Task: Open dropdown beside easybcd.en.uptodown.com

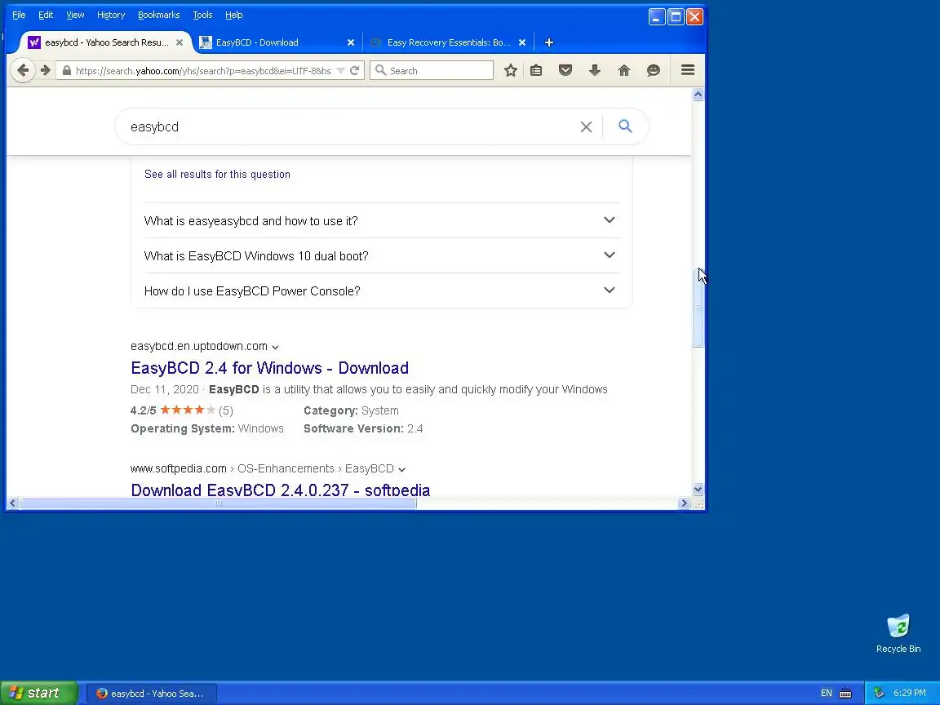Action: pyautogui.click(x=275, y=347)
